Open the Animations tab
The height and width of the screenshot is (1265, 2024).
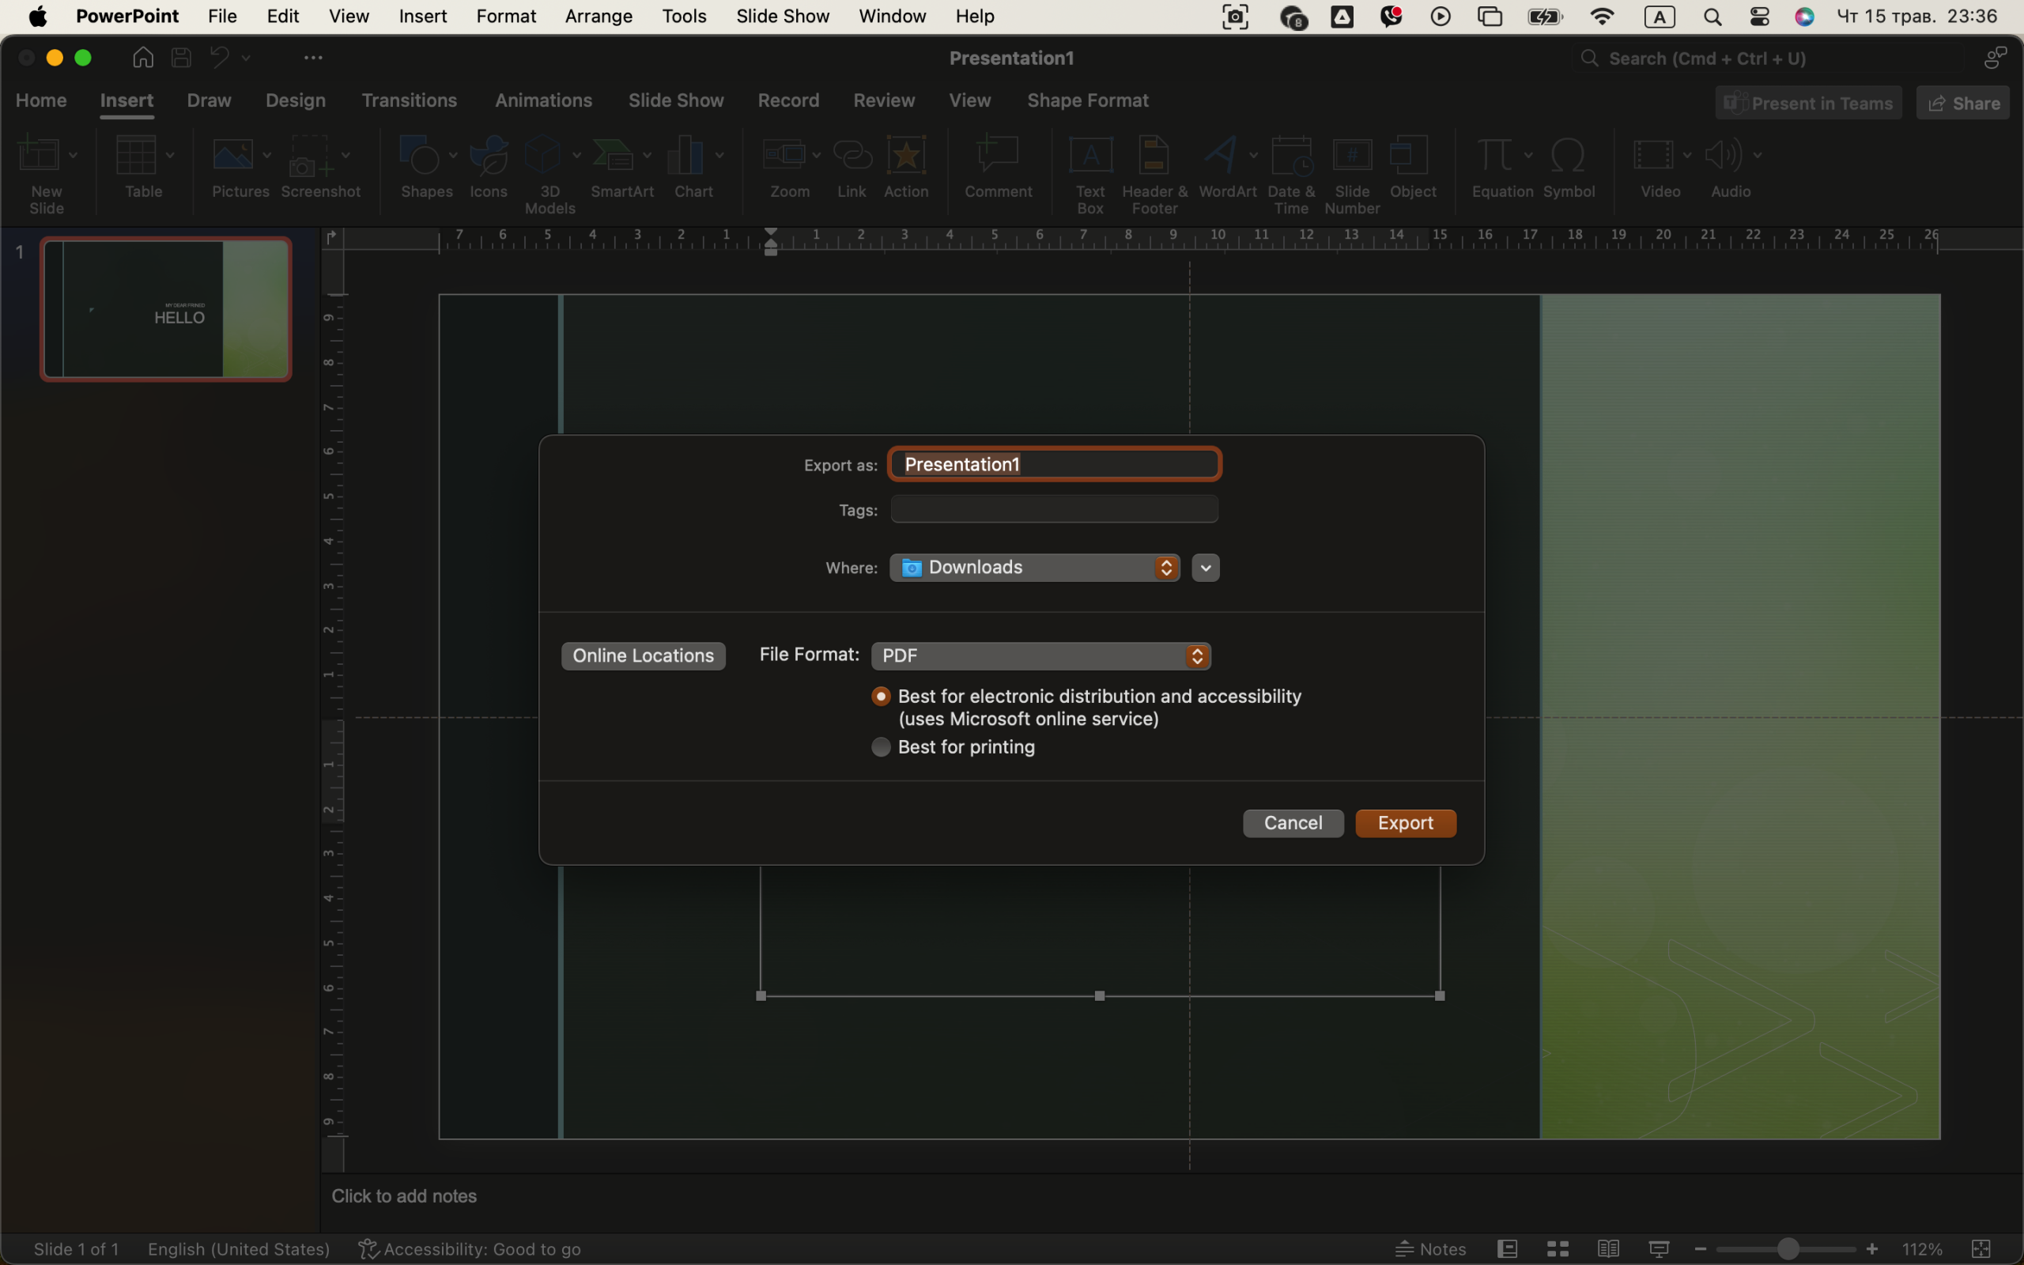click(544, 100)
